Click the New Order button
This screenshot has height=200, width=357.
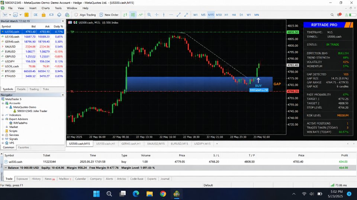[x=109, y=15]
